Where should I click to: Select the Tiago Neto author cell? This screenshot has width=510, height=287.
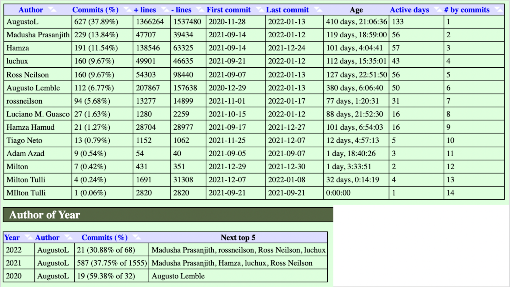tap(38, 140)
